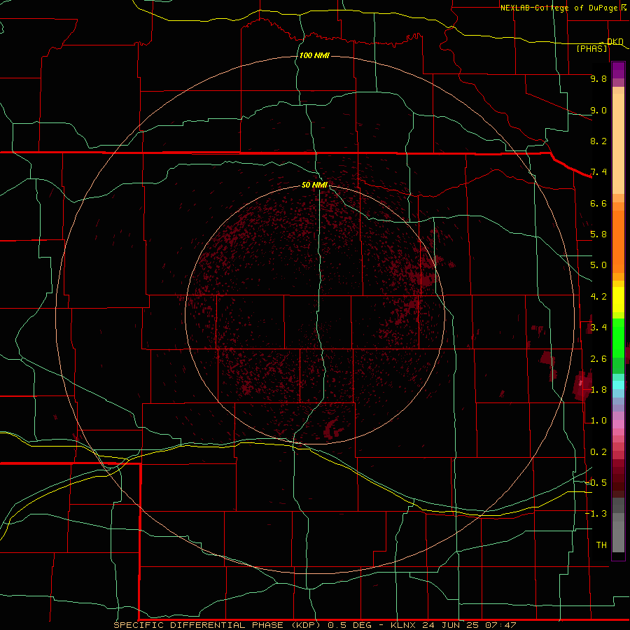Click the -1.3 legend value

pos(596,514)
